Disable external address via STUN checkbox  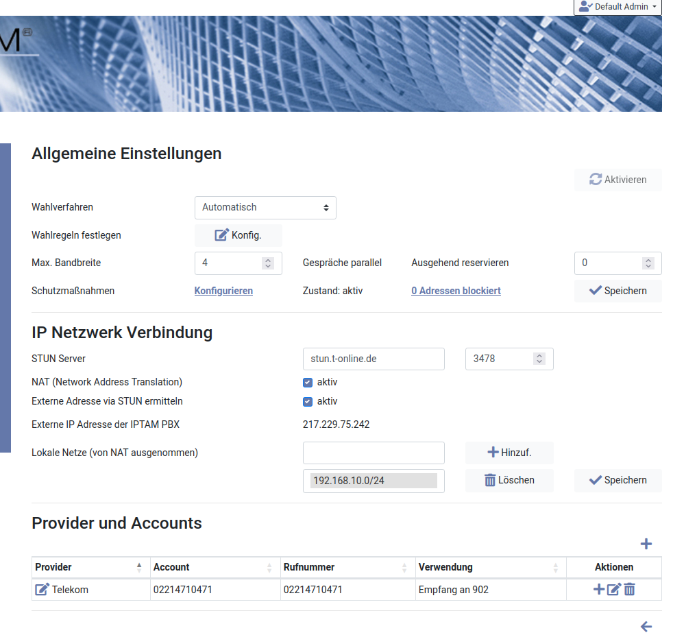(x=308, y=401)
